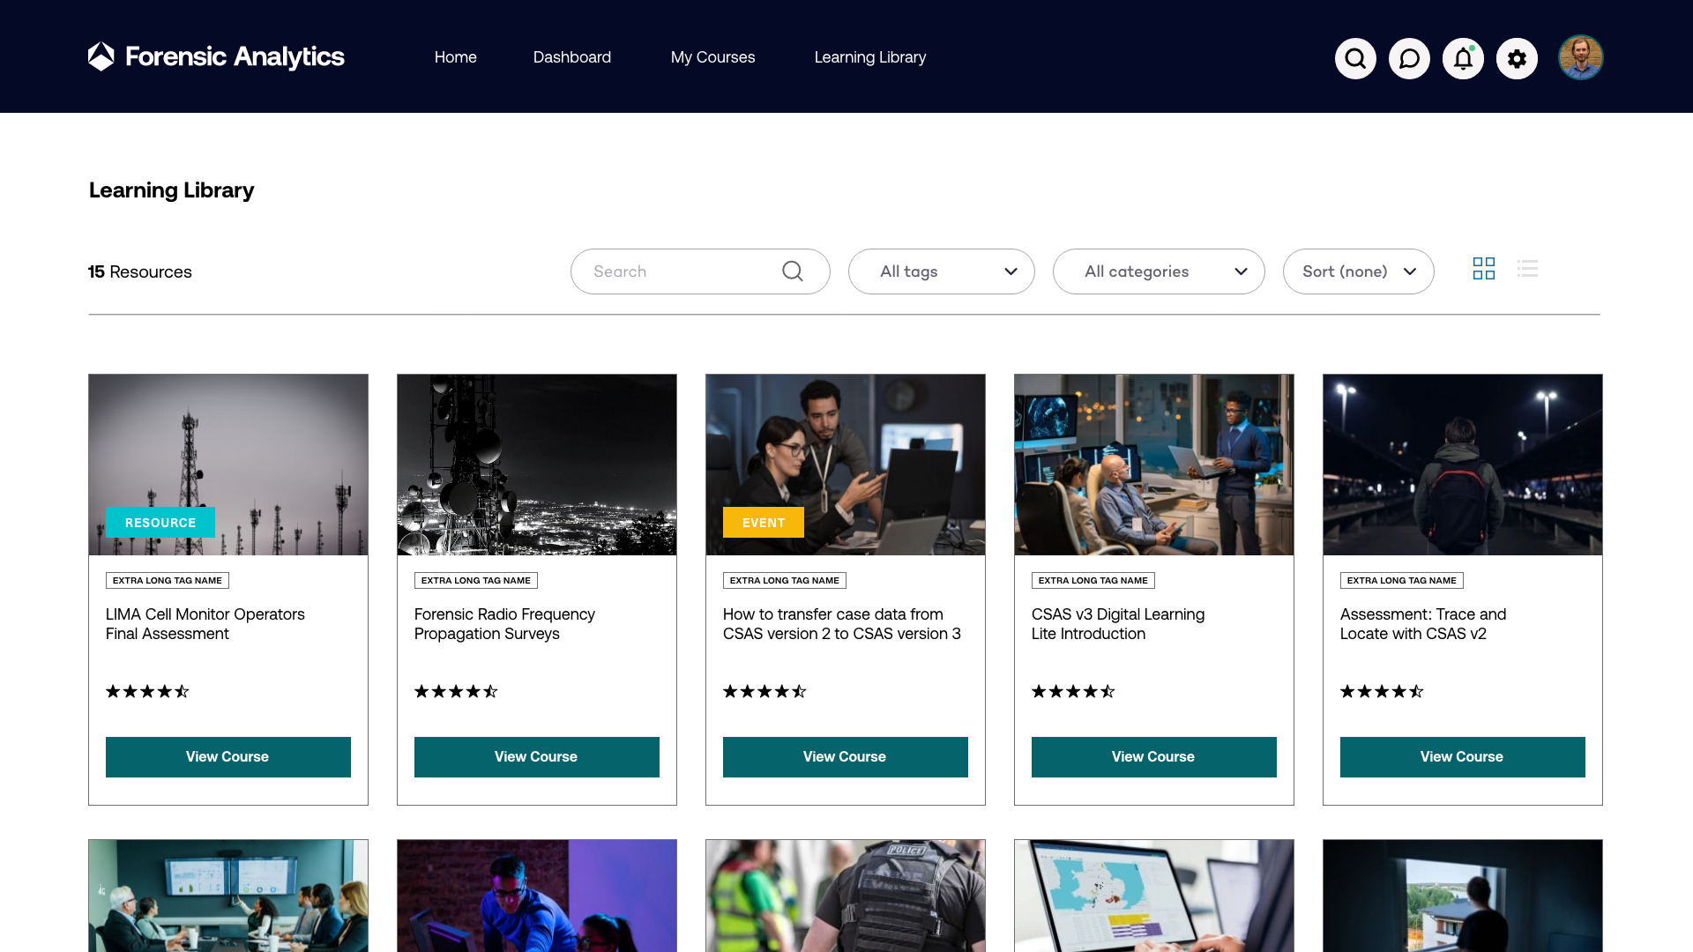The image size is (1693, 952).
Task: Open the chat messages icon
Action: coord(1409,59)
